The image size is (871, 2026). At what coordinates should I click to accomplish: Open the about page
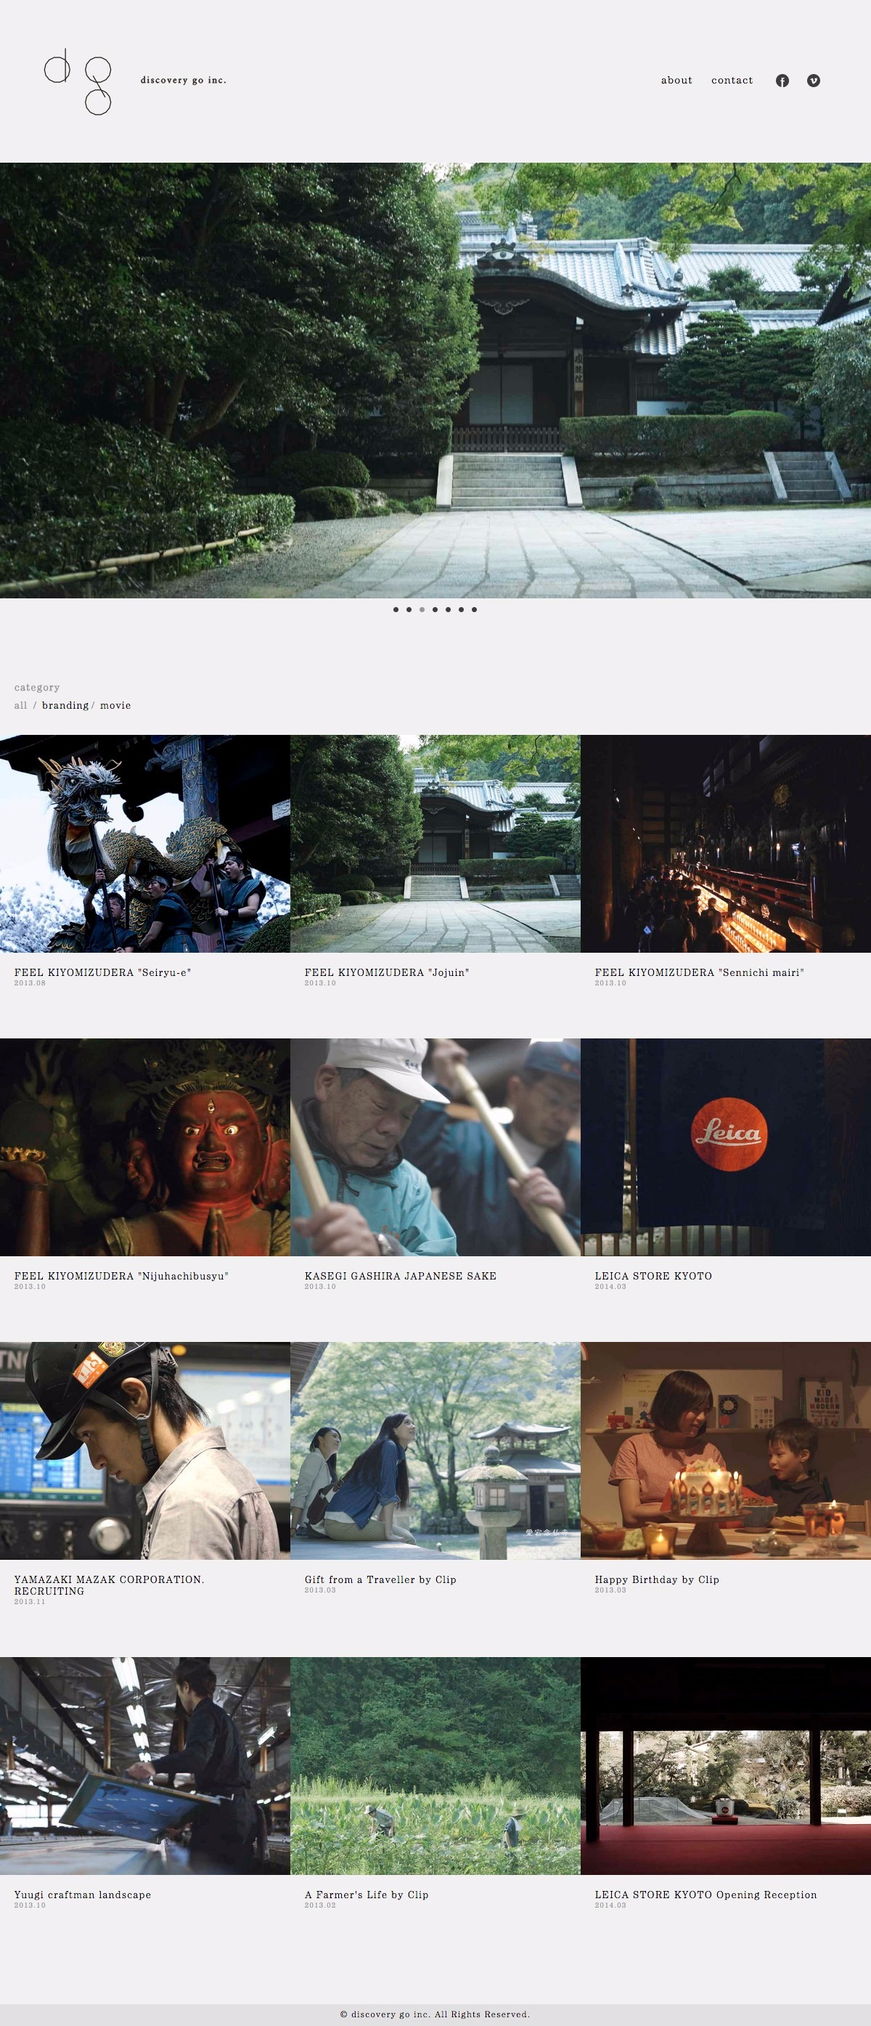[676, 80]
